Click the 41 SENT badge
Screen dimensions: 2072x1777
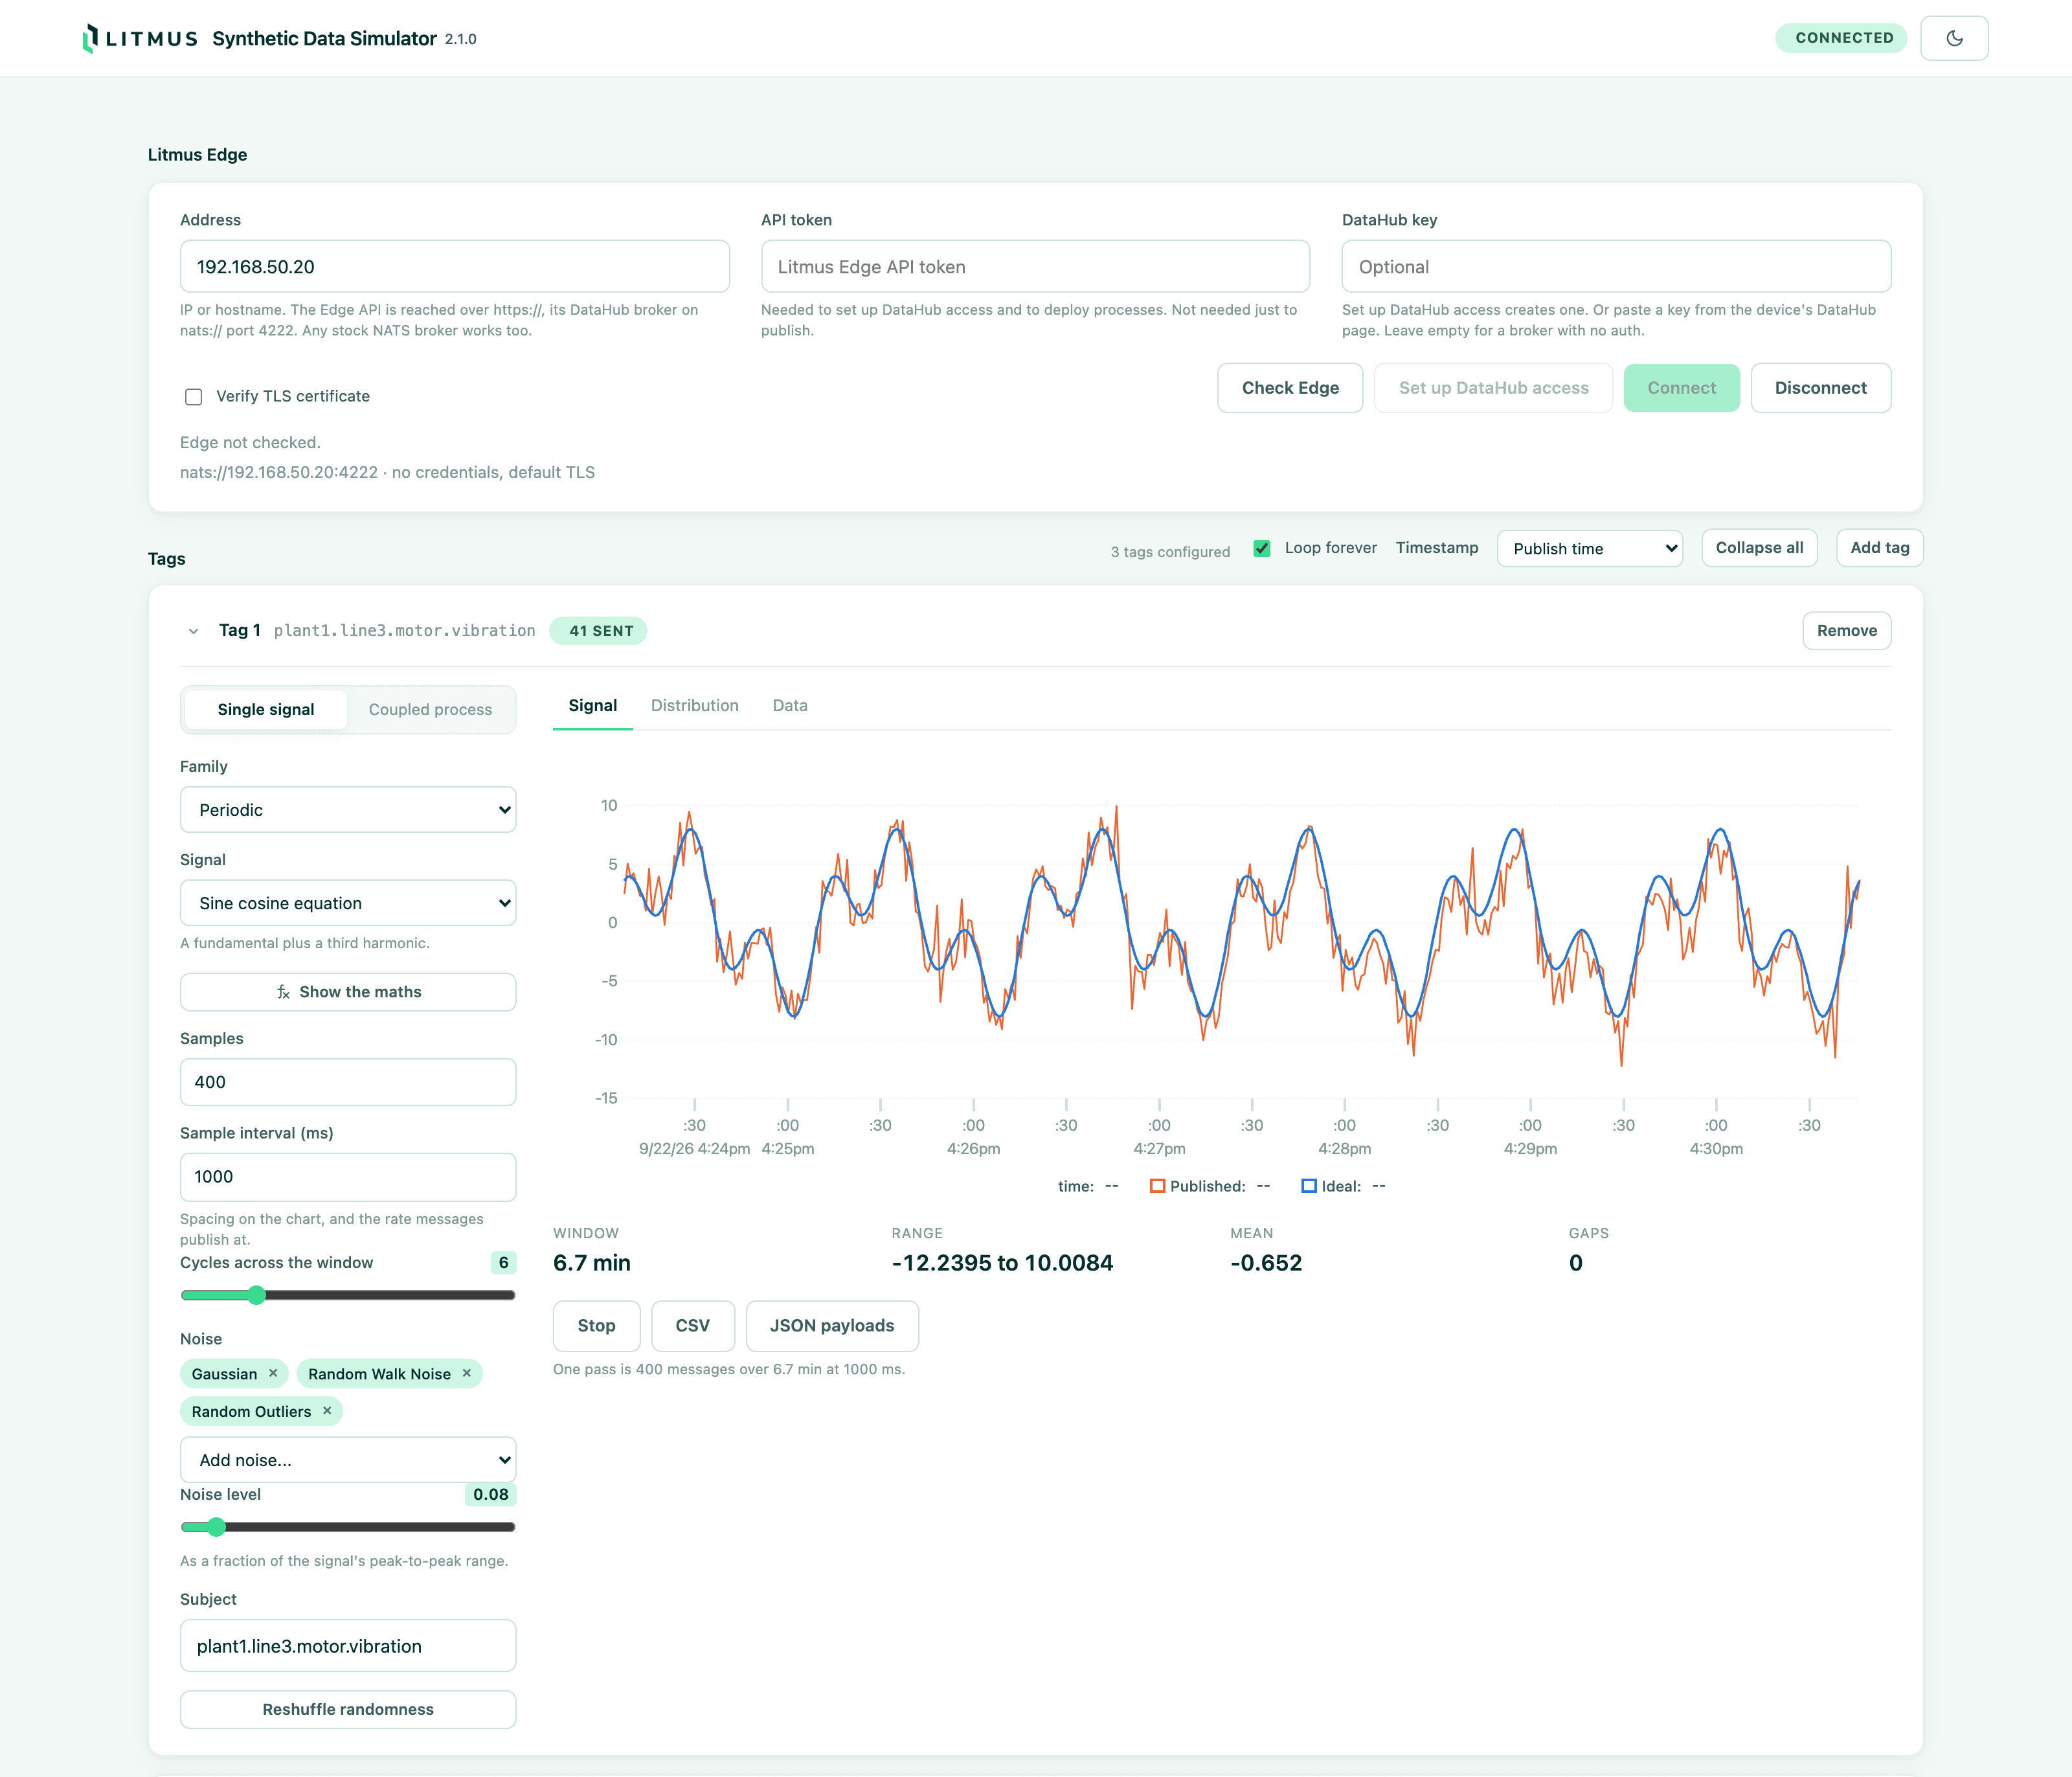598,631
